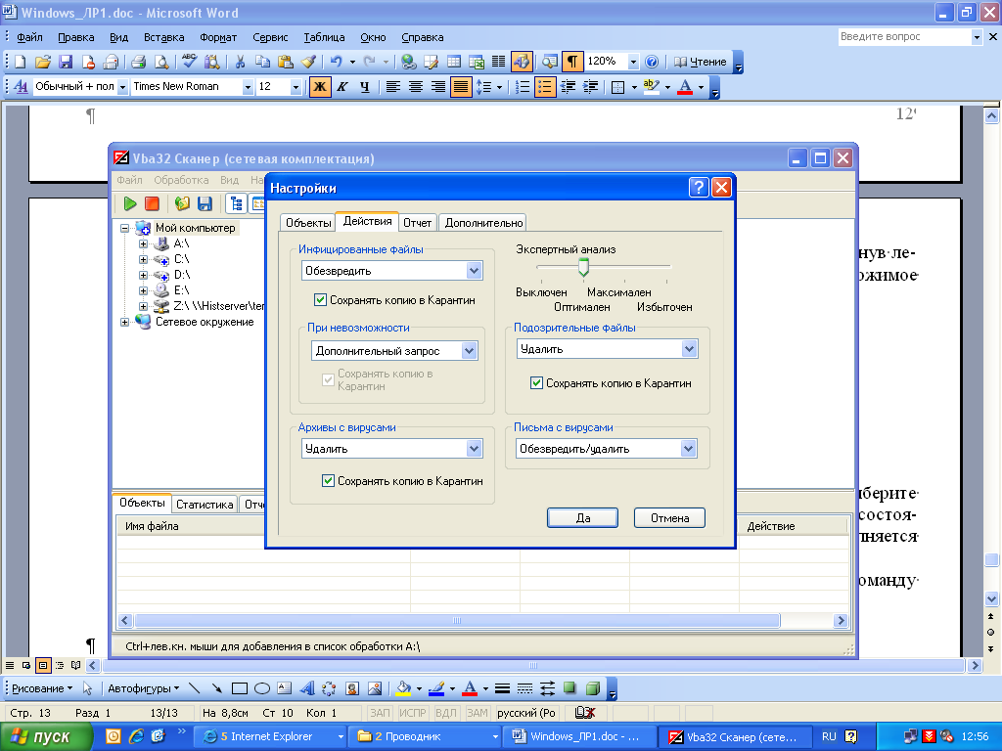Switch to 2 Проводник taskbar button
The width and height of the screenshot is (1002, 751).
click(x=428, y=736)
